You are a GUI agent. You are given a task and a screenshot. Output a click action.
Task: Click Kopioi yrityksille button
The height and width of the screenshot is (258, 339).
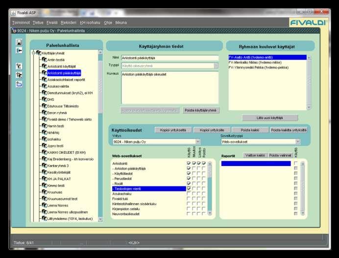click(212, 130)
